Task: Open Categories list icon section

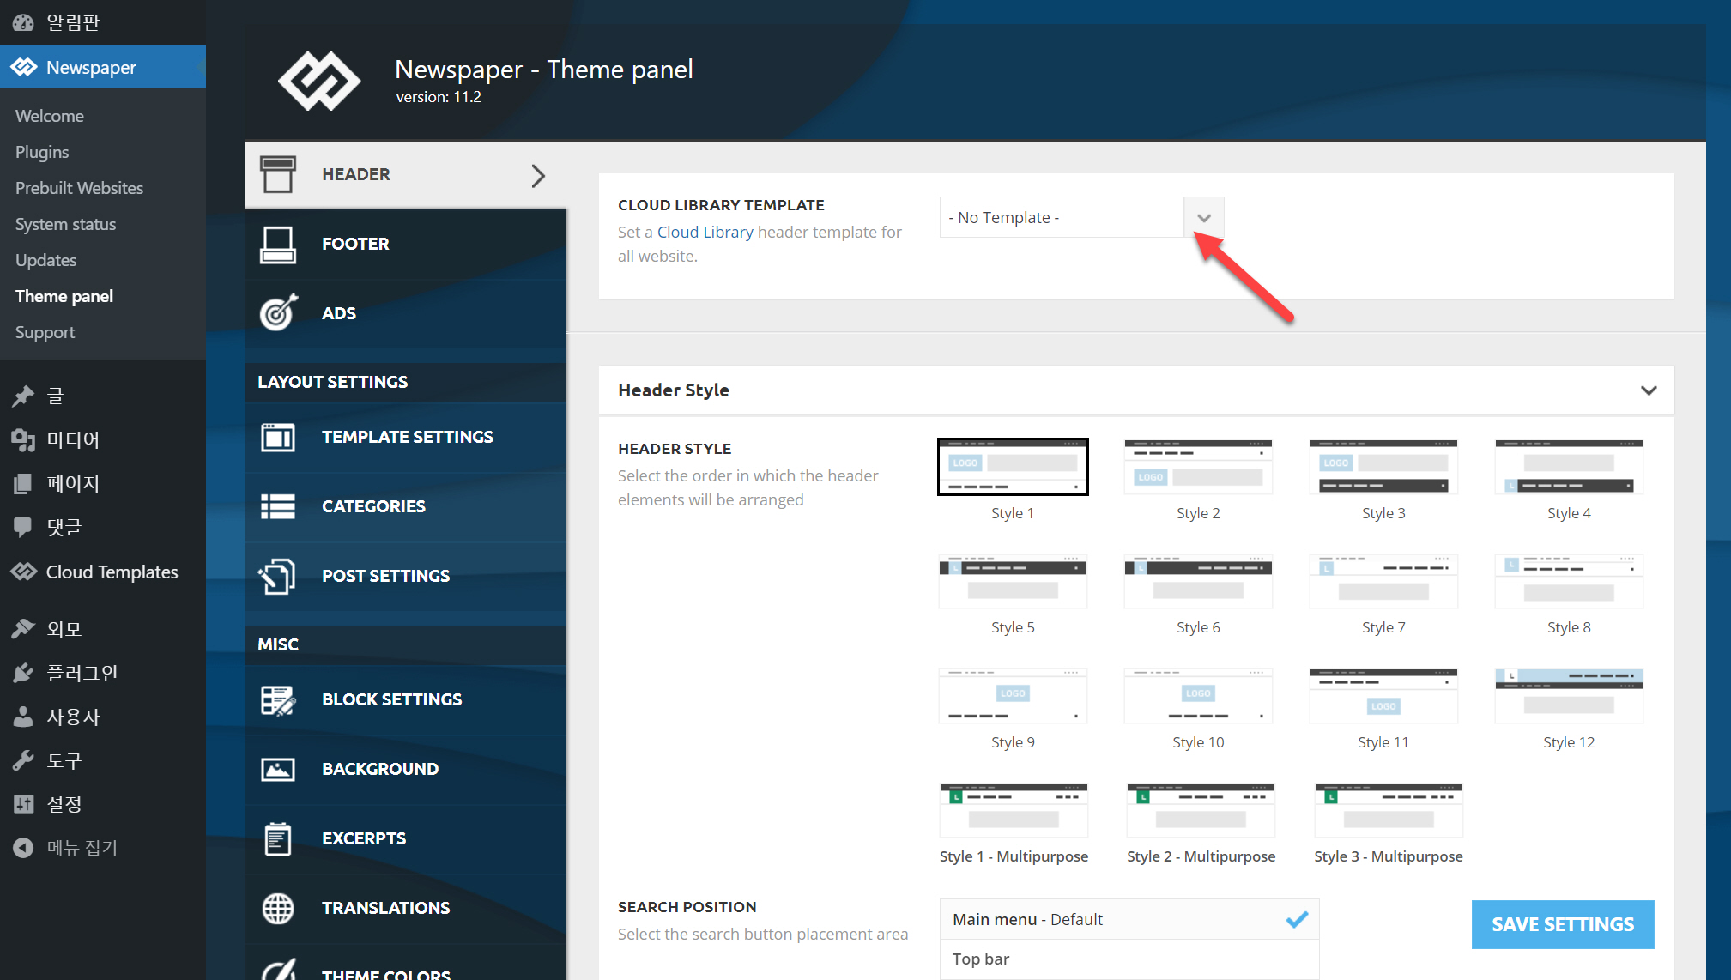Action: 277,506
